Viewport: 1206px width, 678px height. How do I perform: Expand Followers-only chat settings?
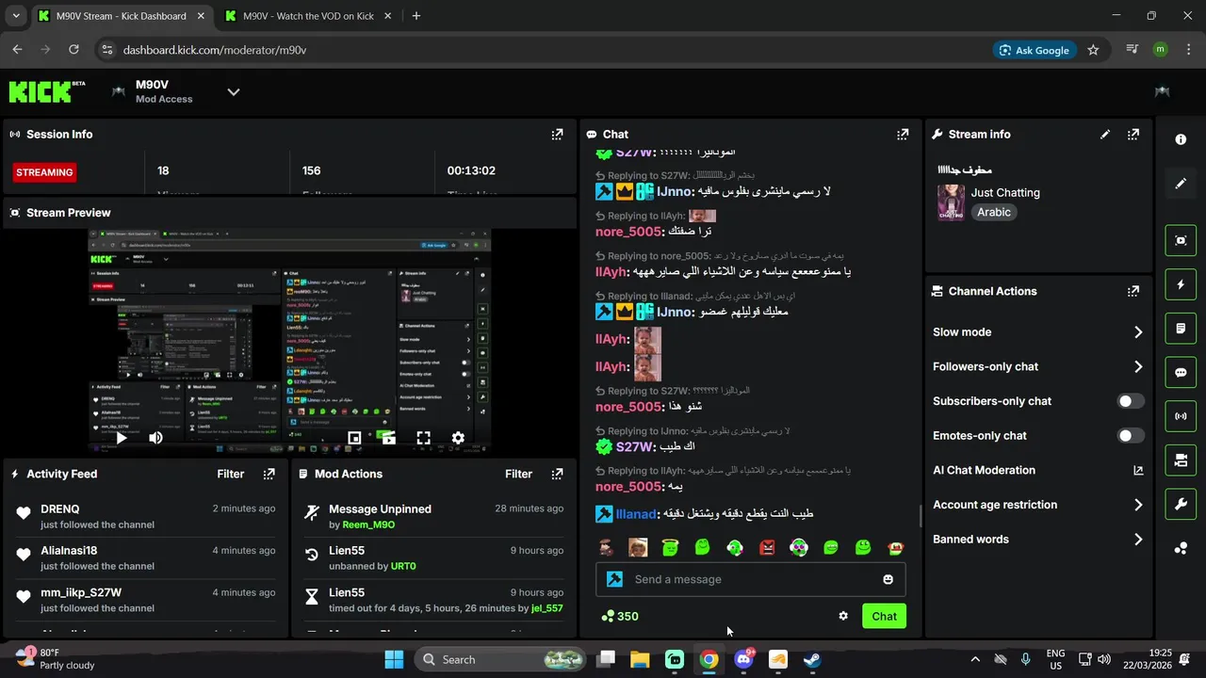pos(1138,366)
